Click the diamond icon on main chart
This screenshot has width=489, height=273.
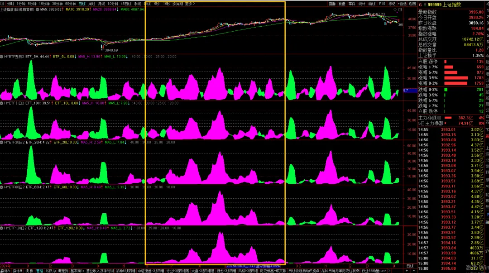(395, 10)
